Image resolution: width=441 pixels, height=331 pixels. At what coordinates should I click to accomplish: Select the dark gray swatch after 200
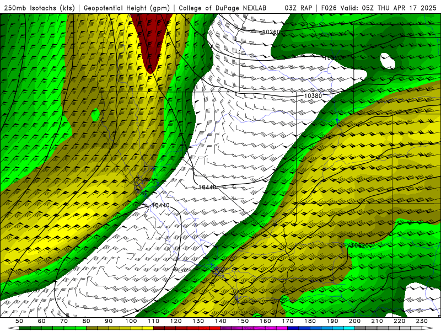pyautogui.click(x=361, y=328)
